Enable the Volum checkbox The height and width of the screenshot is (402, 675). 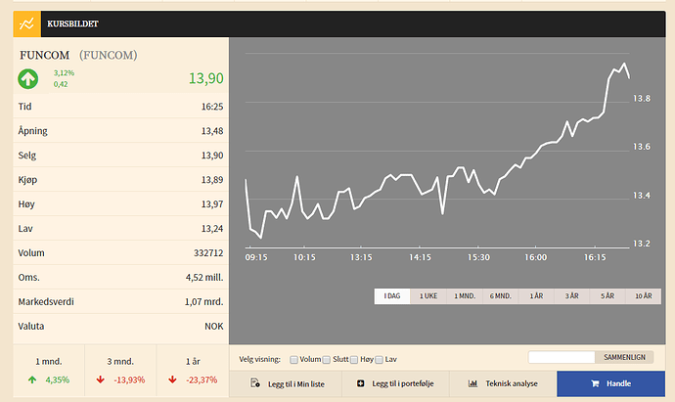(293, 359)
